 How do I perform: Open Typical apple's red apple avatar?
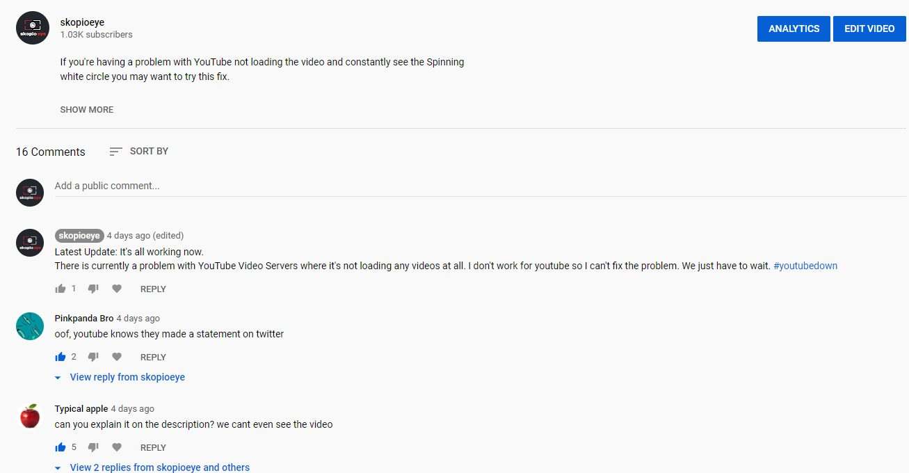[x=30, y=417]
